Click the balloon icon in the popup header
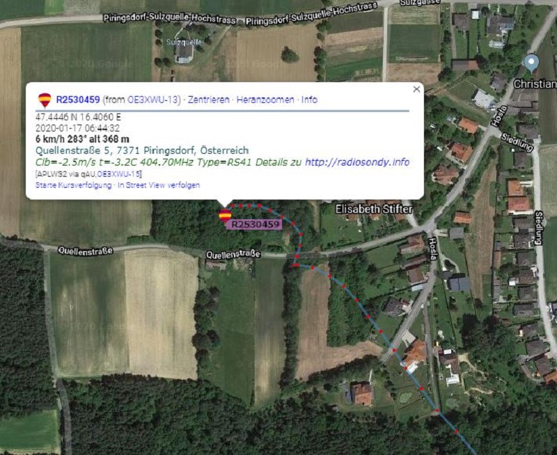The width and height of the screenshot is (557, 455). tap(45, 99)
